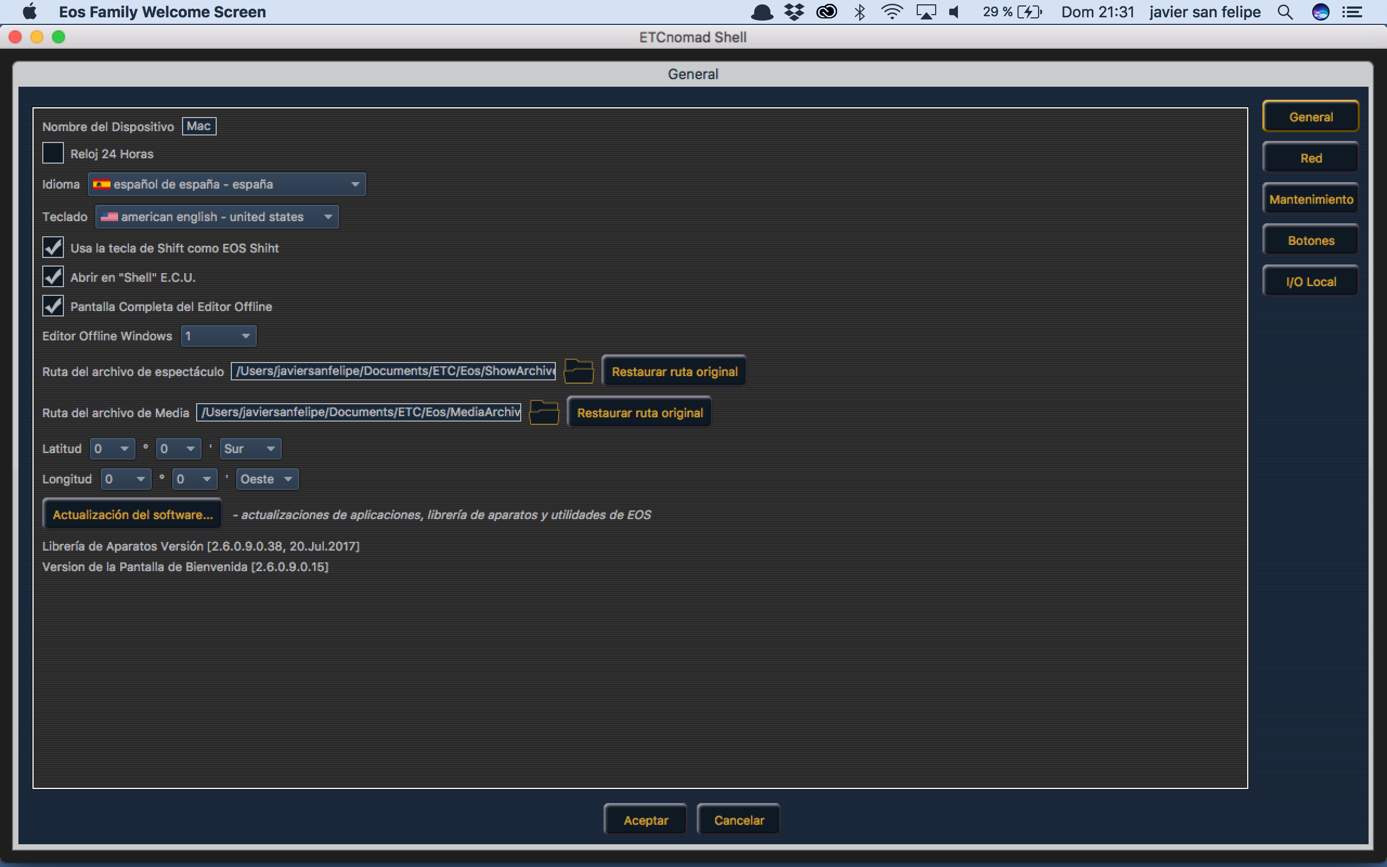Click the show archive path field
The width and height of the screenshot is (1387, 867).
pos(393,371)
